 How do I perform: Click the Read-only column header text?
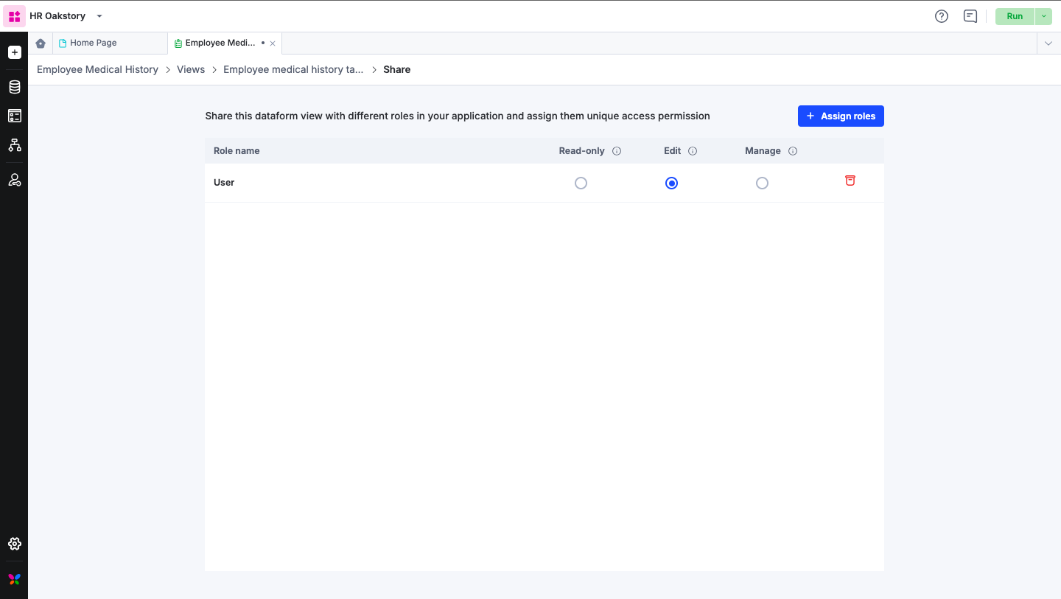[x=581, y=150]
